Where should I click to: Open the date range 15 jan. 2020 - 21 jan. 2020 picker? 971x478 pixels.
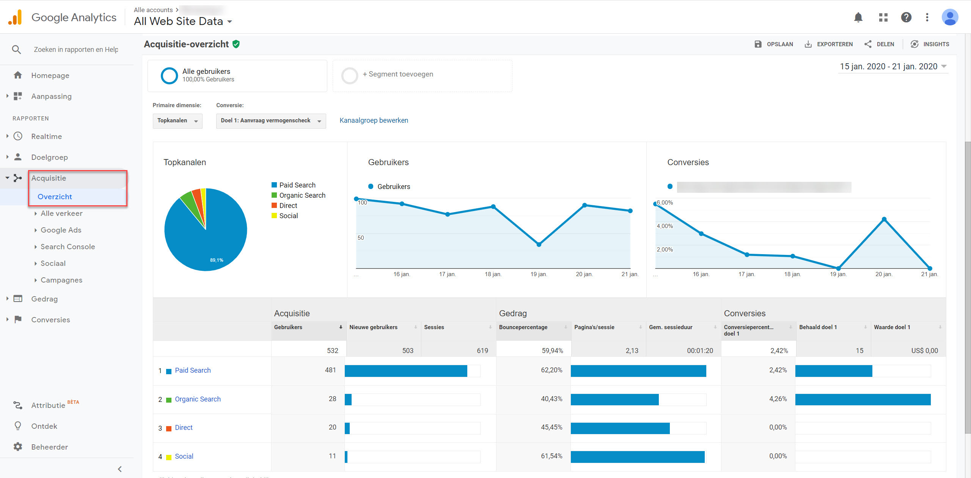893,67
